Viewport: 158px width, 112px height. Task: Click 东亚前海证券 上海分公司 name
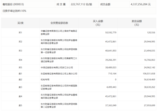pyautogui.click(x=59, y=74)
